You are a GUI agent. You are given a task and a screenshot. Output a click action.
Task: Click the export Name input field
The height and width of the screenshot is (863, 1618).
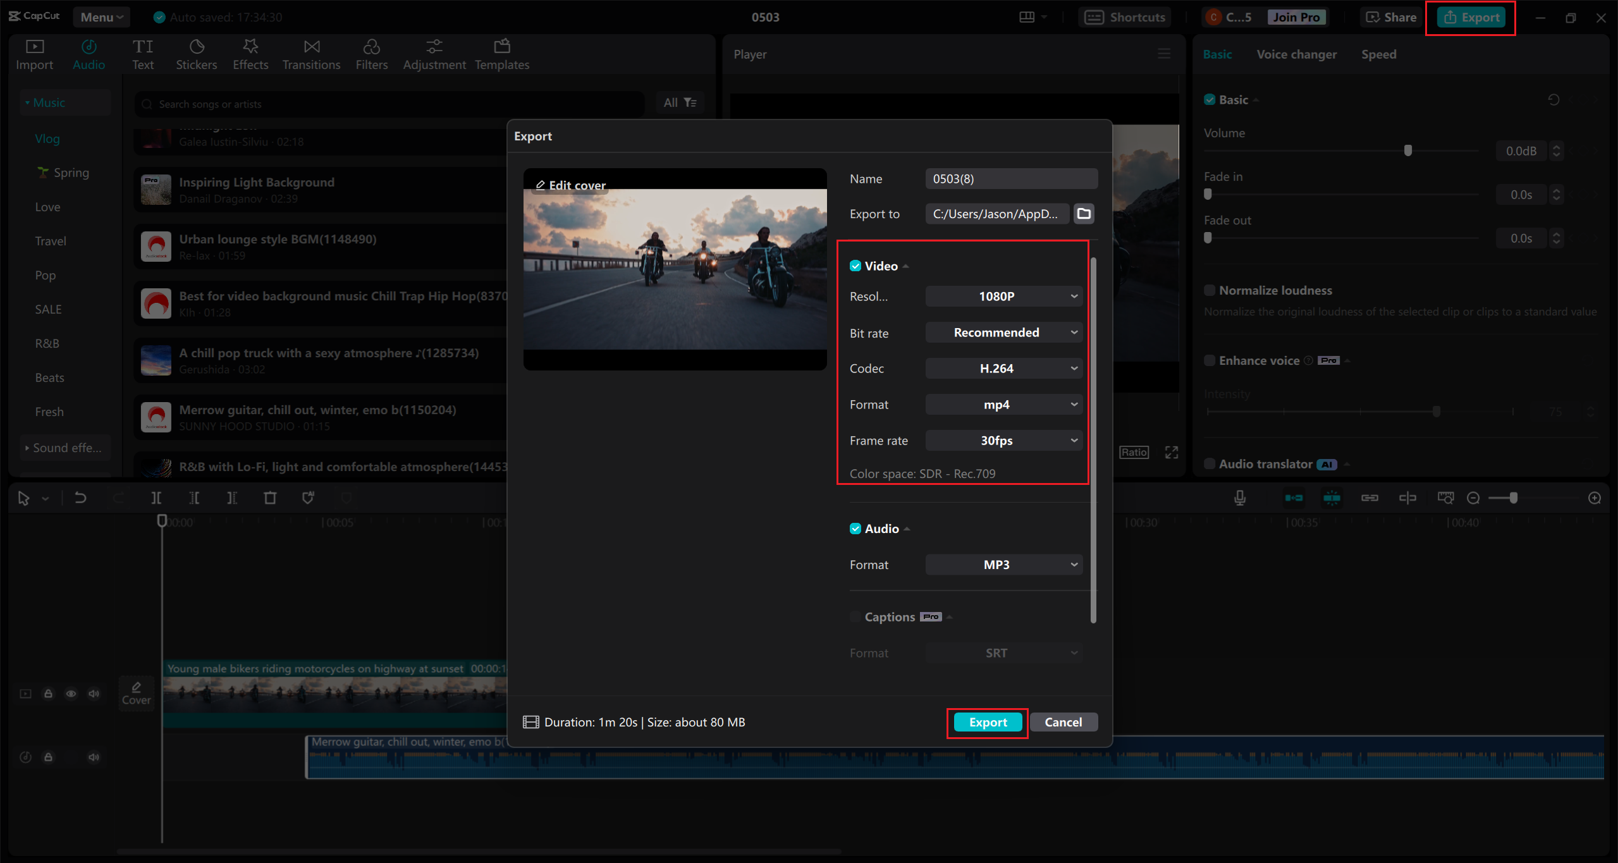(1010, 179)
